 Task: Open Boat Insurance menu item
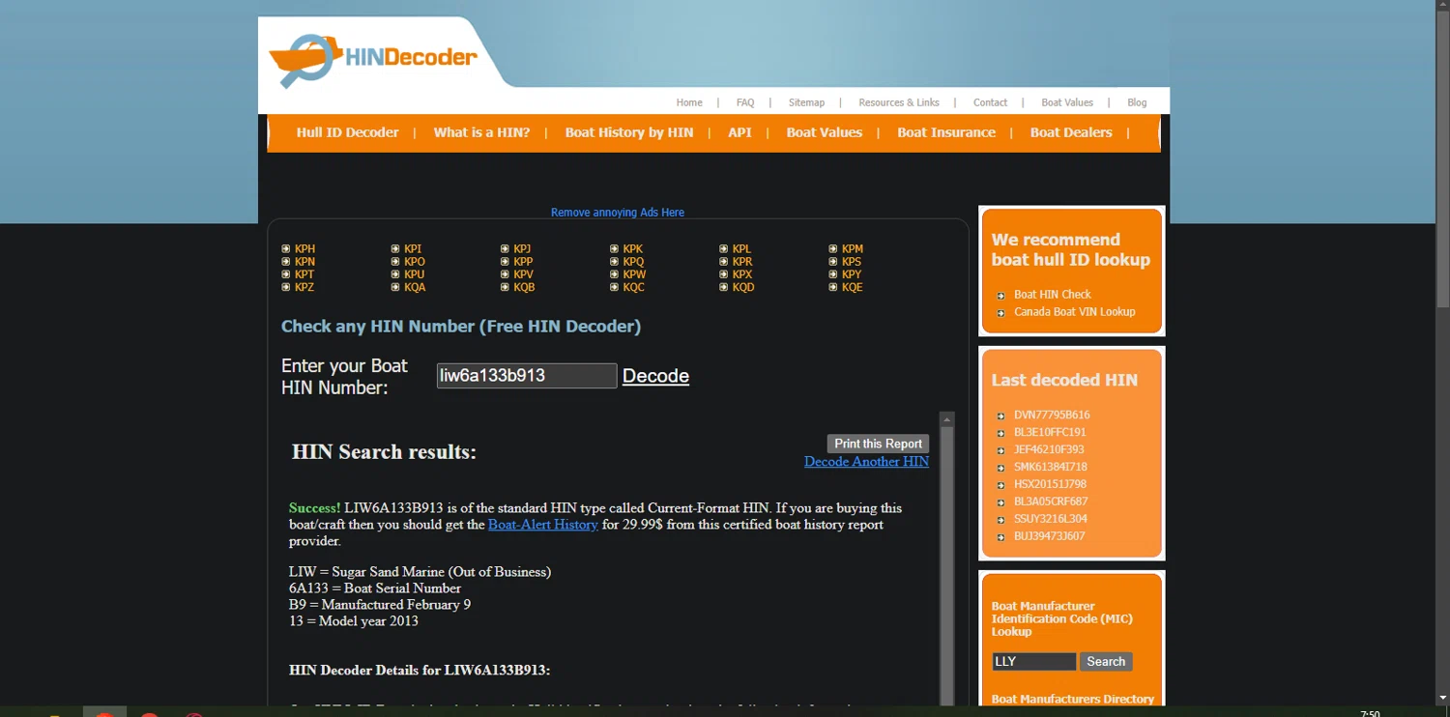coord(946,132)
